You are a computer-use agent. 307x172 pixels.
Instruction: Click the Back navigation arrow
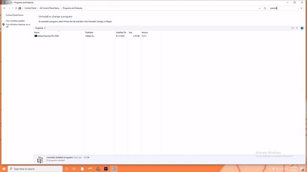pos(4,8)
